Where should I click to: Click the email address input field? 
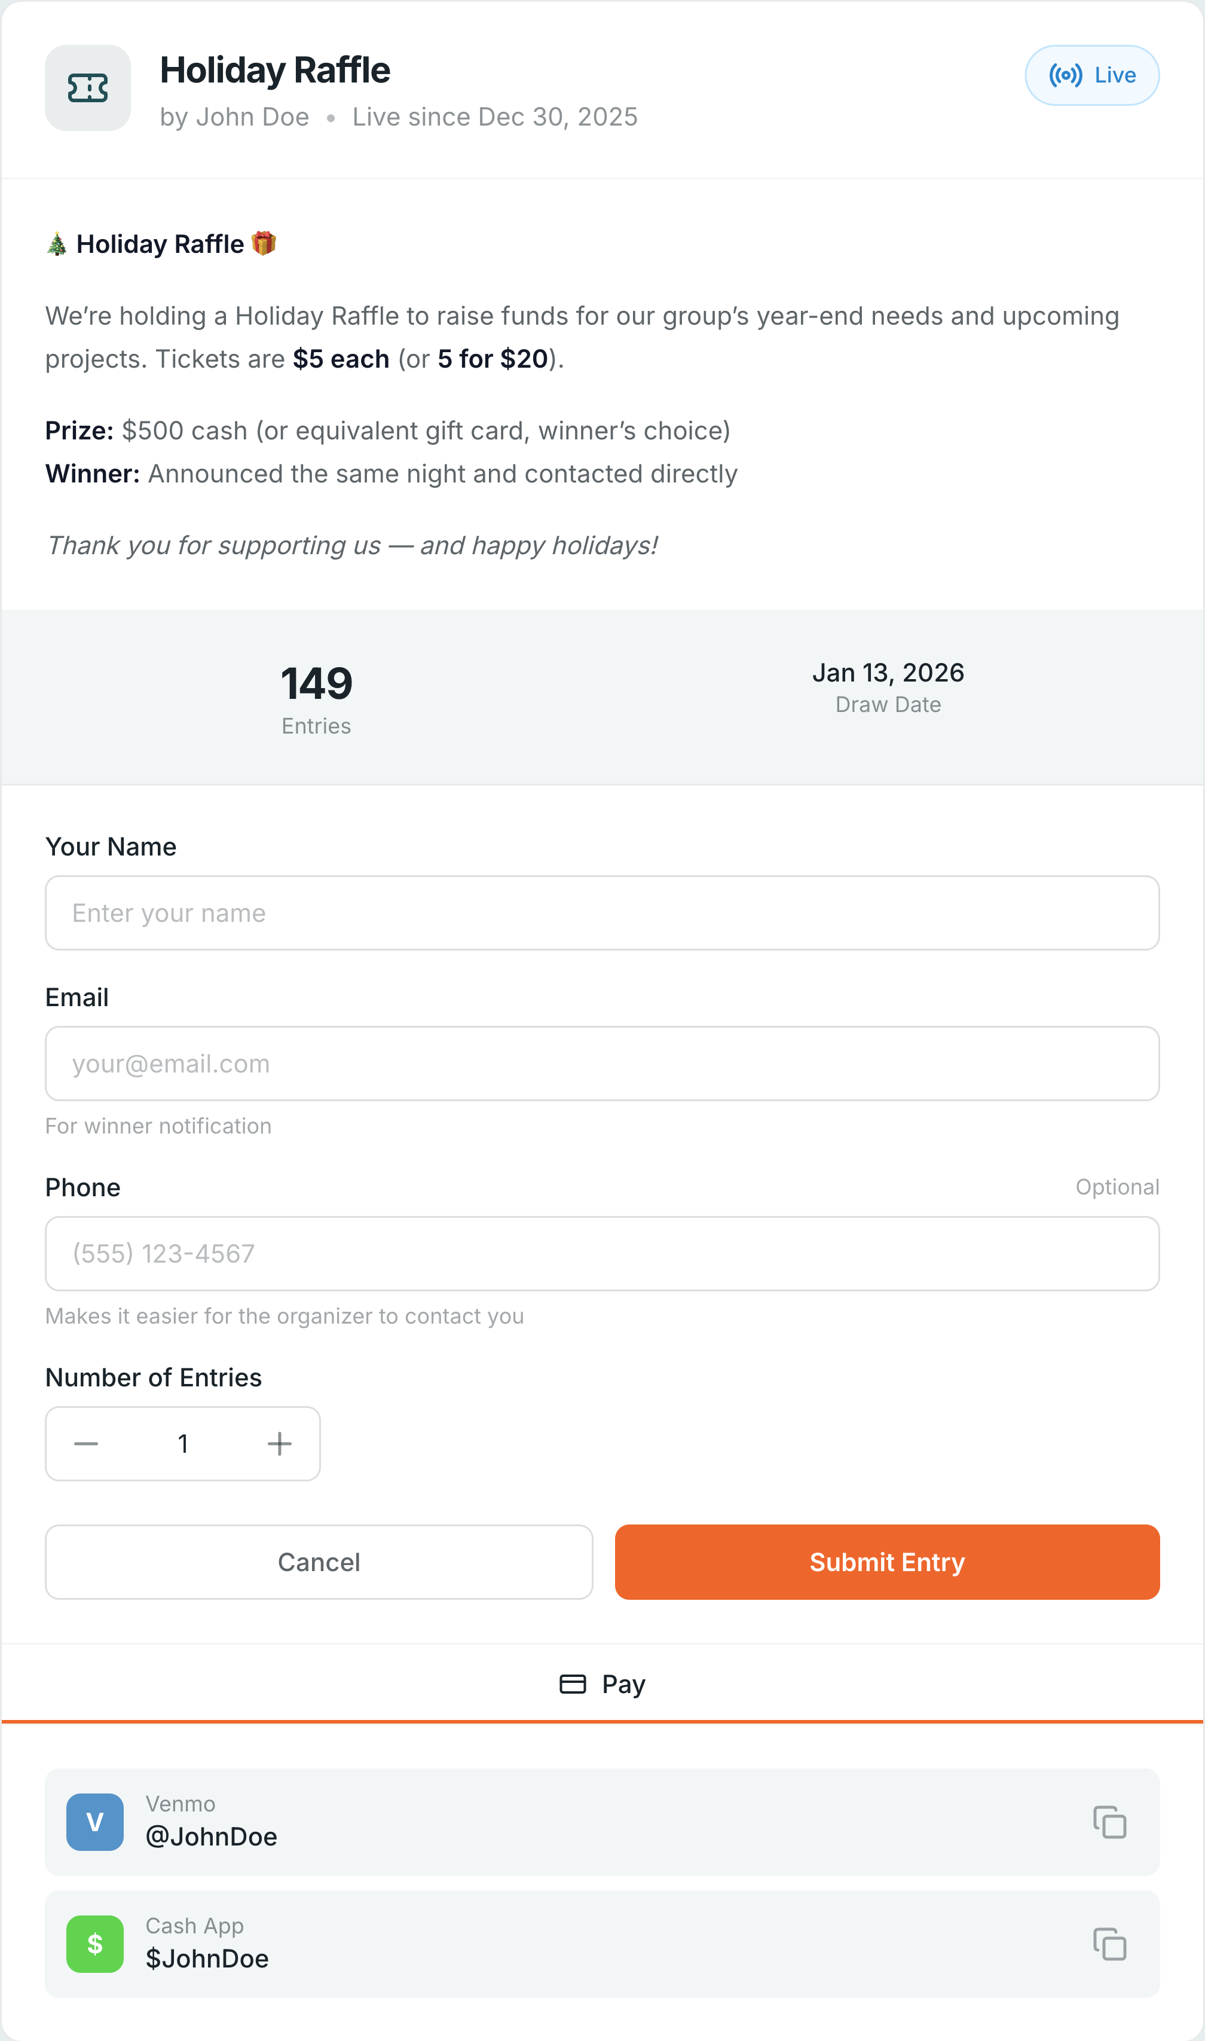click(x=602, y=1063)
